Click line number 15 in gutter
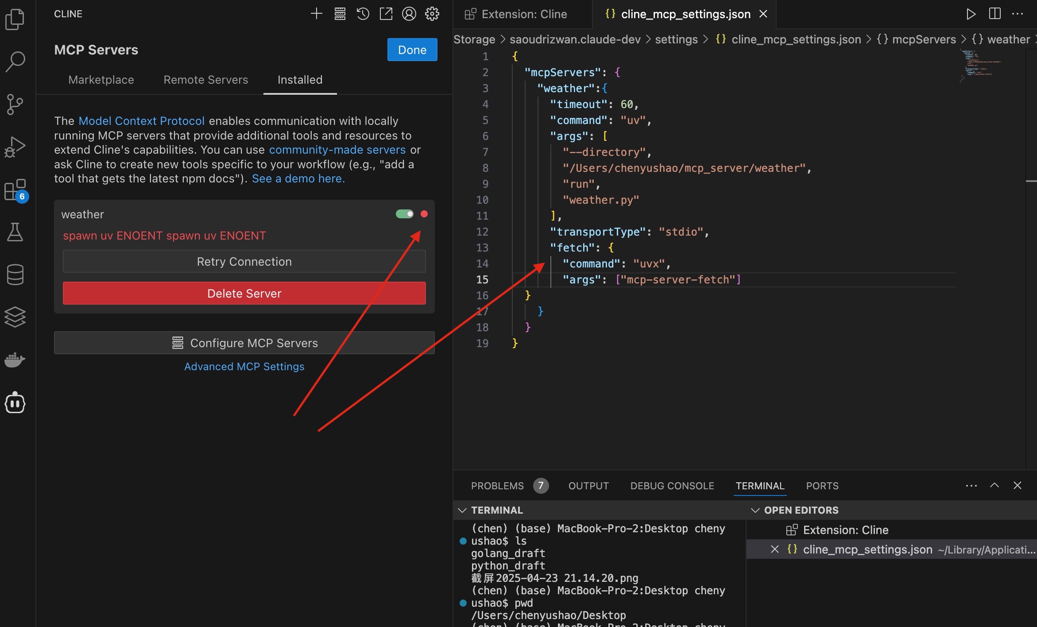Viewport: 1037px width, 627px height. point(482,279)
